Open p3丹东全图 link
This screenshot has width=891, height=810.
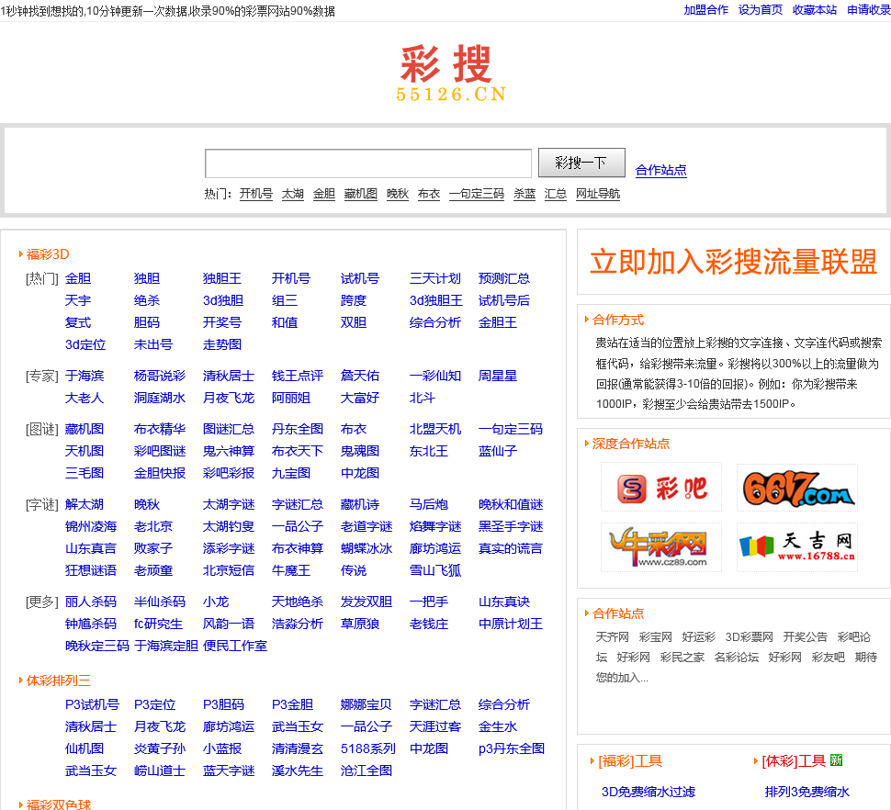coord(512,748)
